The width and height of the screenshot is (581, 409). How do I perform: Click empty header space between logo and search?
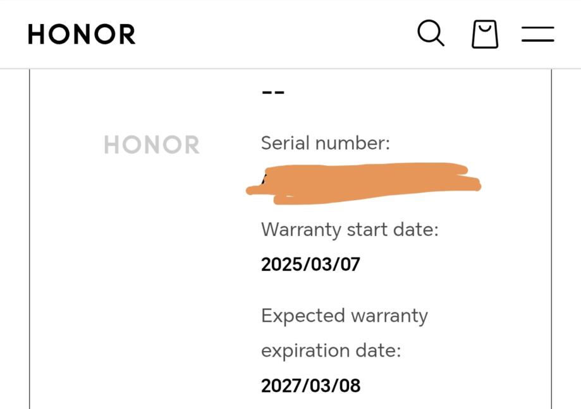(272, 34)
